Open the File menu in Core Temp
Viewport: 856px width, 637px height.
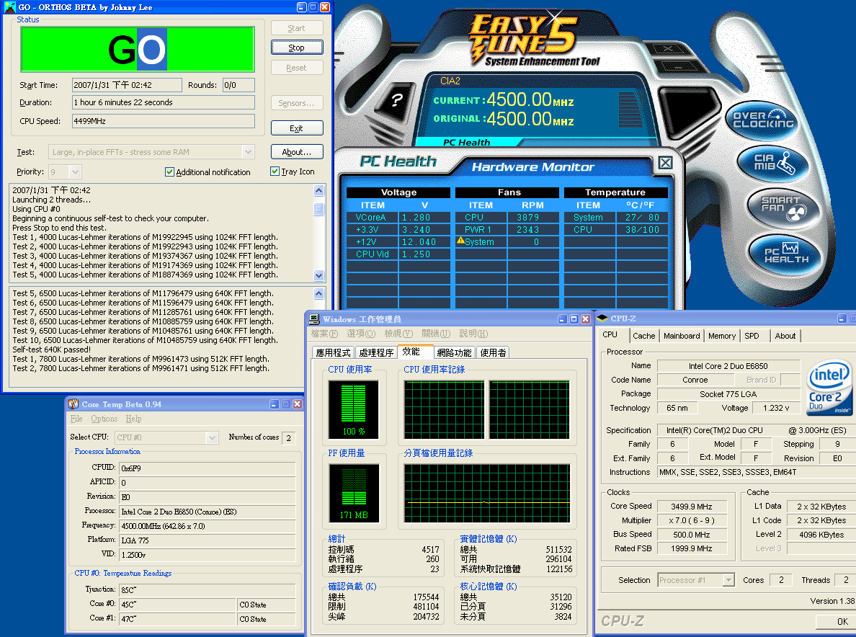pyautogui.click(x=76, y=419)
